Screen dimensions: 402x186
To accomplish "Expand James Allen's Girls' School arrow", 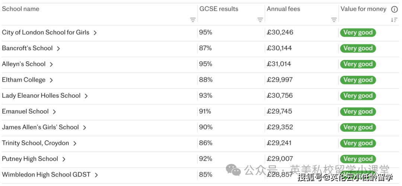I will (x=84, y=128).
